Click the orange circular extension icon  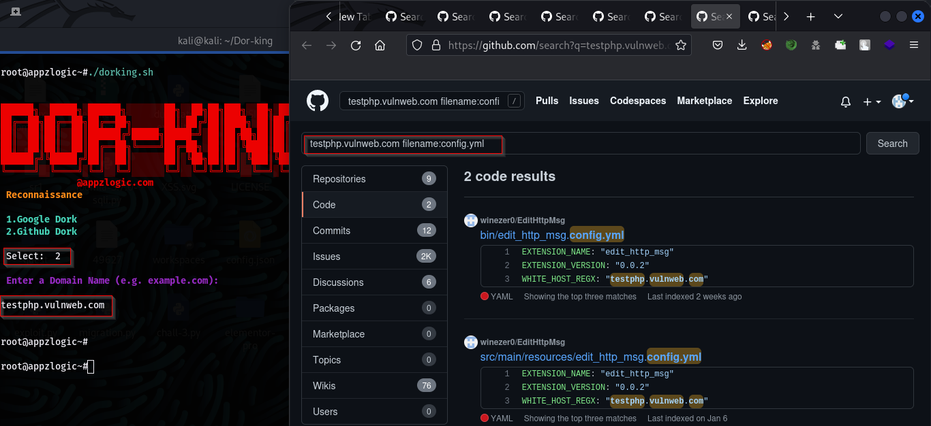(x=767, y=46)
